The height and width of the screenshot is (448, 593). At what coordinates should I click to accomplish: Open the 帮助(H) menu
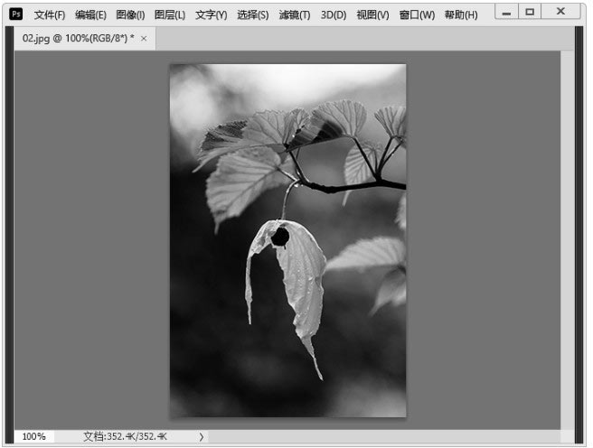click(461, 15)
